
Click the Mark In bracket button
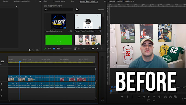pos(127,97)
